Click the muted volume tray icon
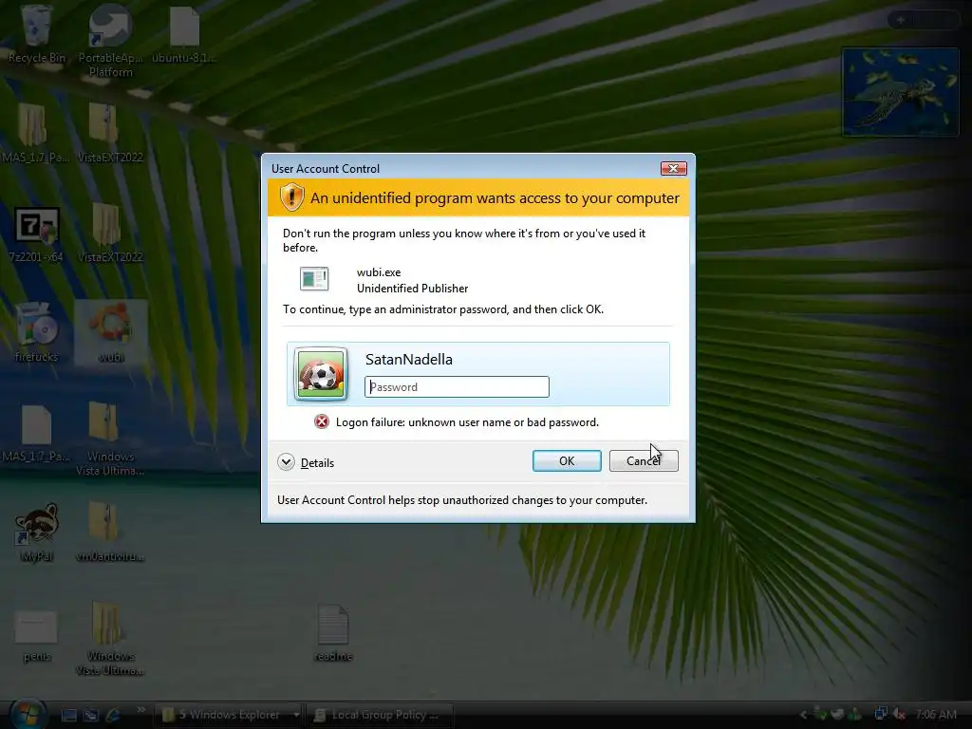Image resolution: width=972 pixels, height=729 pixels. pos(899,715)
